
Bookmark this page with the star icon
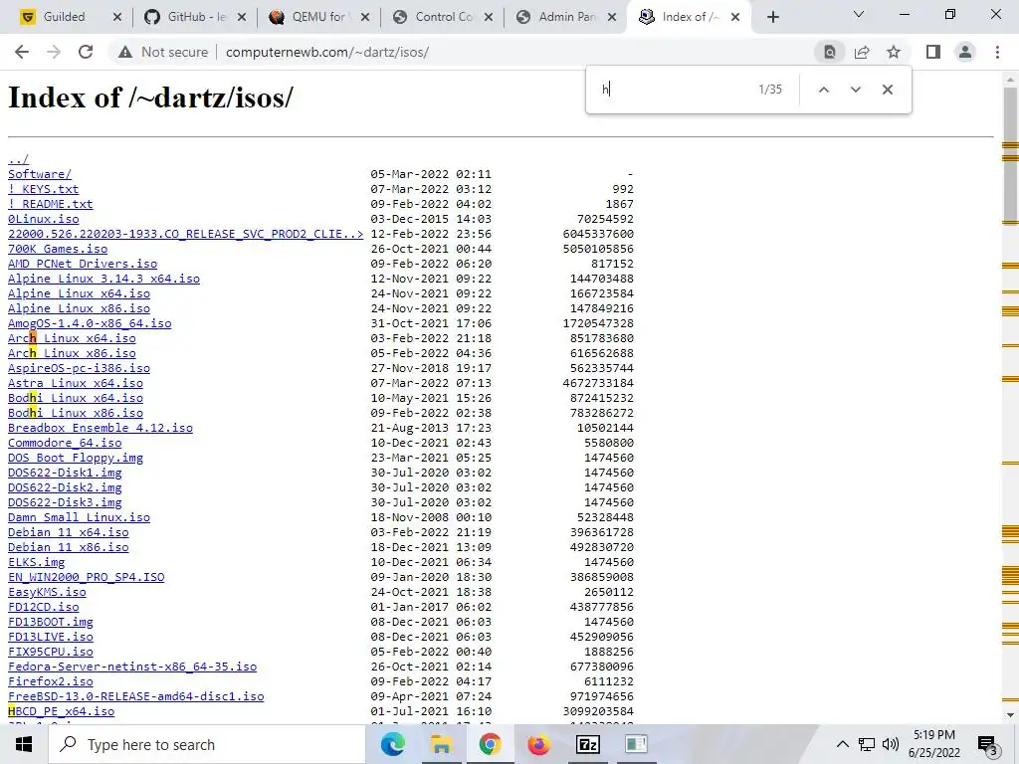coord(894,52)
